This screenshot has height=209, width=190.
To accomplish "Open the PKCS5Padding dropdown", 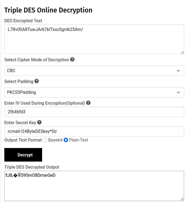I will (94, 92).
